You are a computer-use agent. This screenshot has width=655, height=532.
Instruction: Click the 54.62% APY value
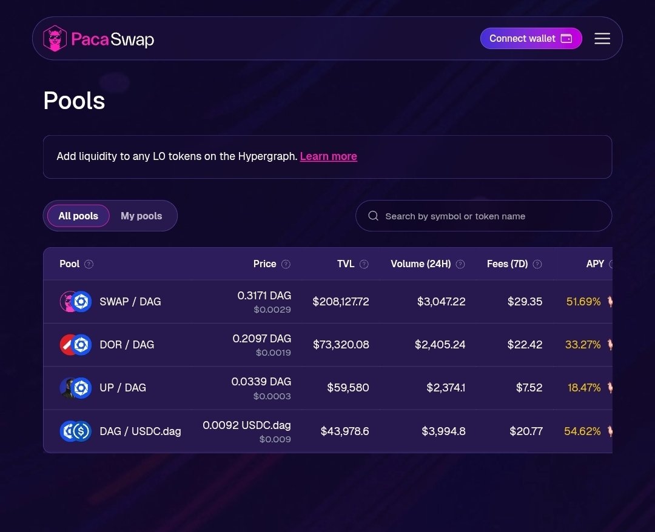click(582, 431)
